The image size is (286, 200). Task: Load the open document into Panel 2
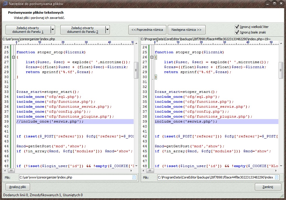pos(83,30)
